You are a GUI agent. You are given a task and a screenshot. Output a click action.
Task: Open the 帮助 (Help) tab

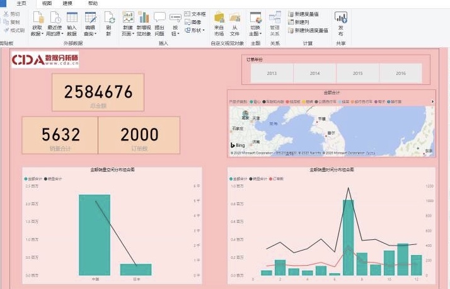point(93,3)
